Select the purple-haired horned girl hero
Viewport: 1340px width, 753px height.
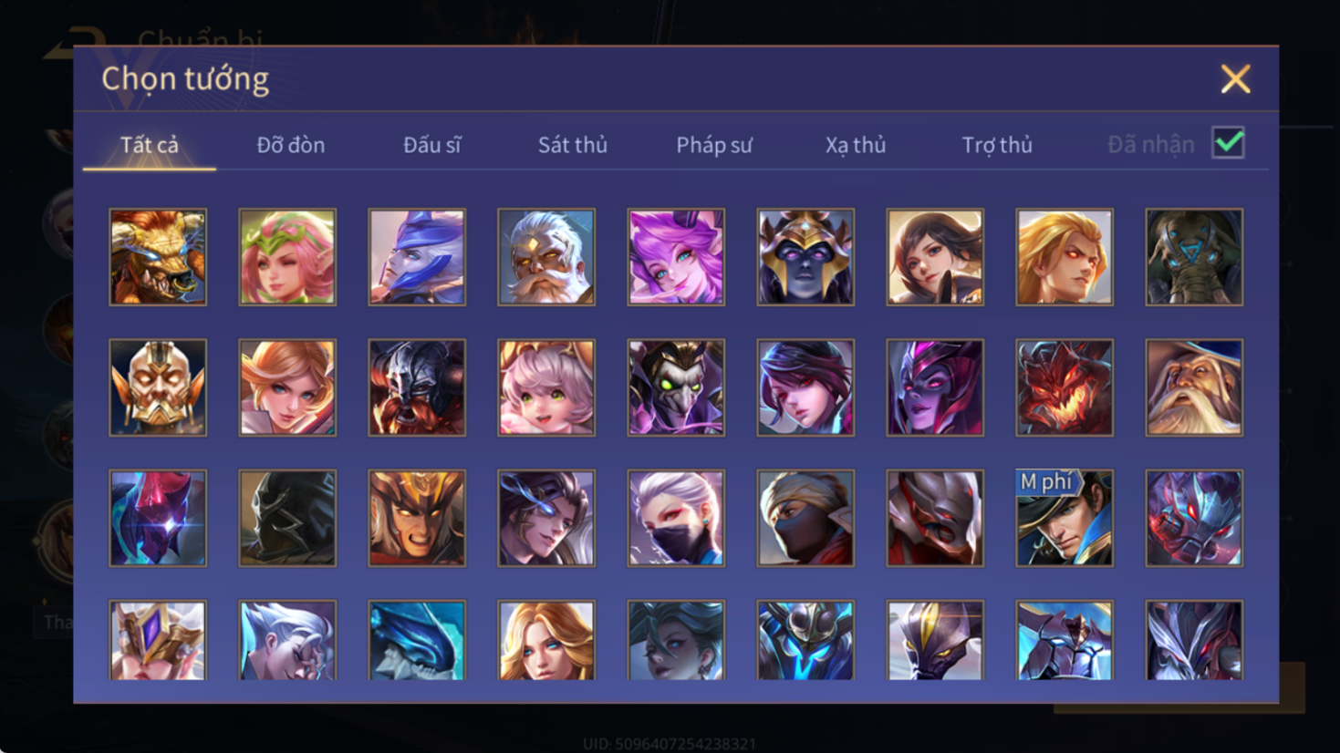coord(676,257)
